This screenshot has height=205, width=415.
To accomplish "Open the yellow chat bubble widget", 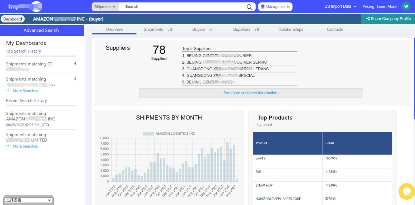I will click(x=407, y=192).
